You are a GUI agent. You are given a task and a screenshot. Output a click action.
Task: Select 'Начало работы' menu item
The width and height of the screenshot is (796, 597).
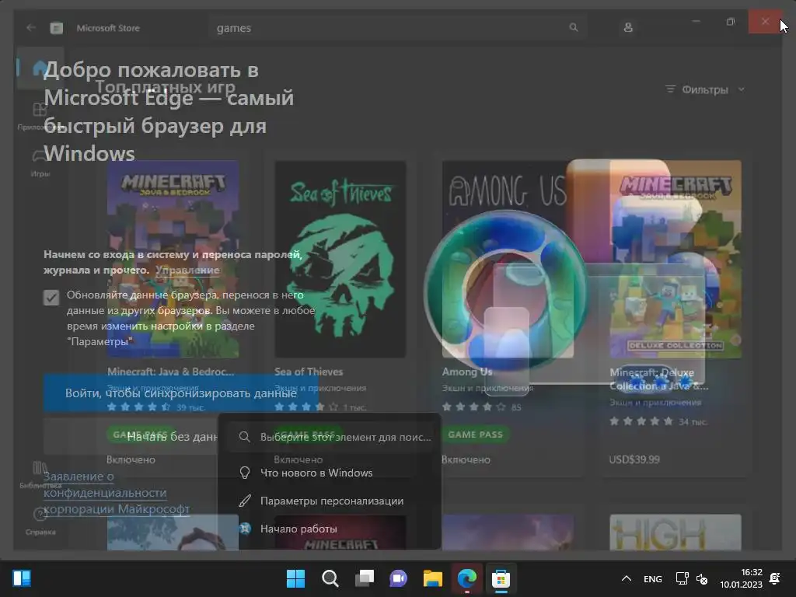click(329, 529)
